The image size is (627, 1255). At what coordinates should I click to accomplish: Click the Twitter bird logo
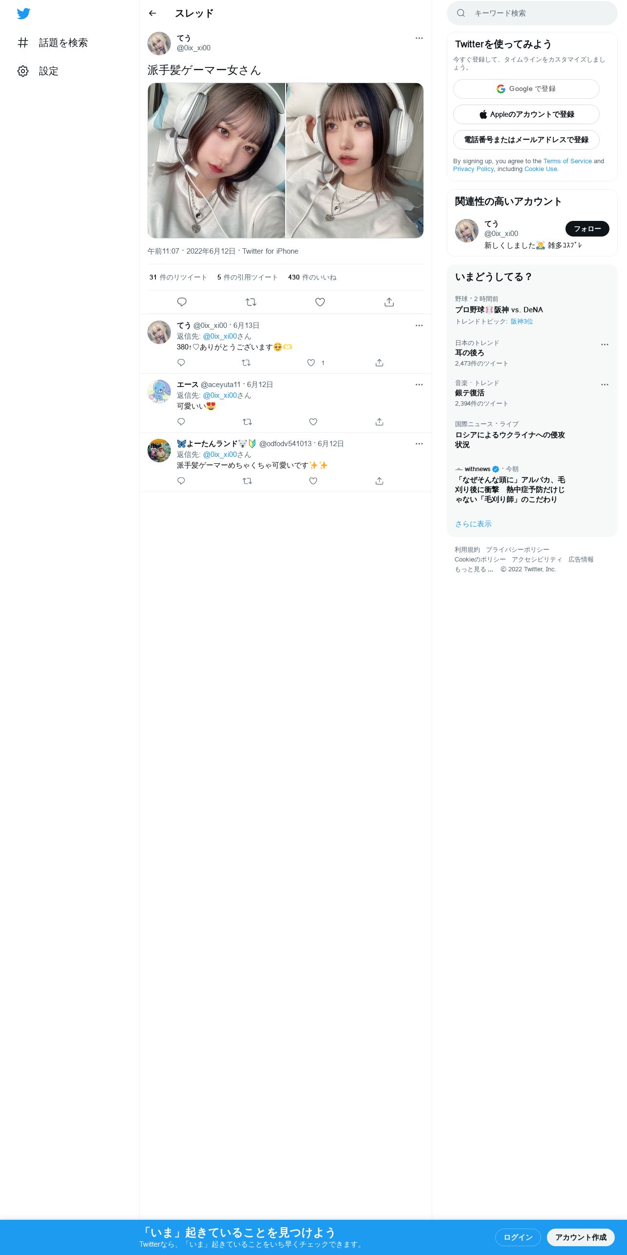pos(23,14)
